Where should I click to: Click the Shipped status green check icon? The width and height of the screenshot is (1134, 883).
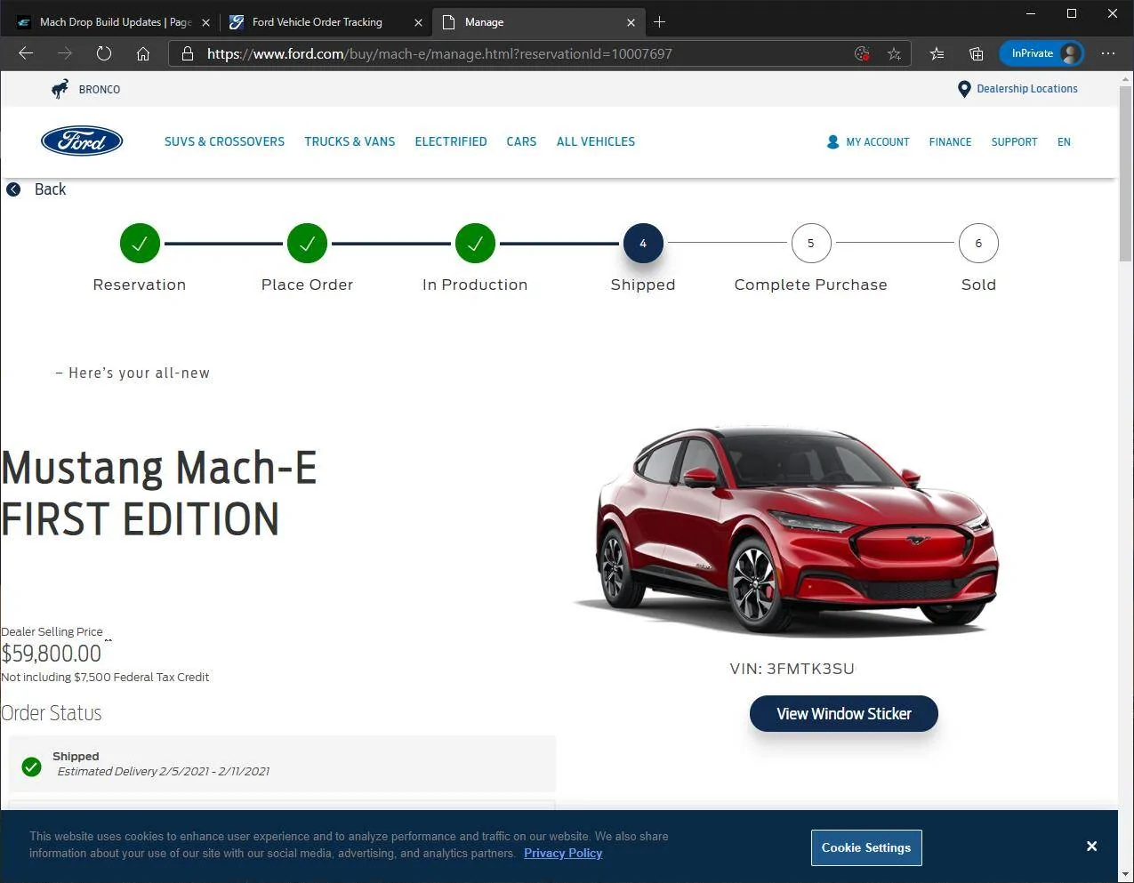pyautogui.click(x=31, y=767)
